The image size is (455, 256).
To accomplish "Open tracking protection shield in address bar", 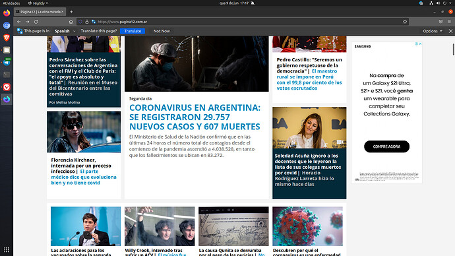I will pos(80,22).
